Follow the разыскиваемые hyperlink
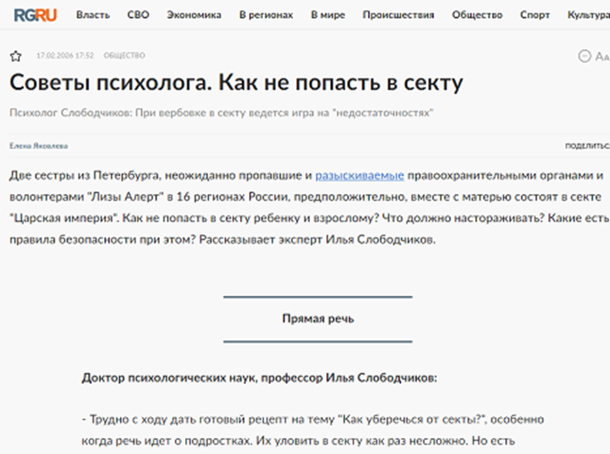Image resolution: width=610 pixels, height=454 pixels. pos(360,175)
